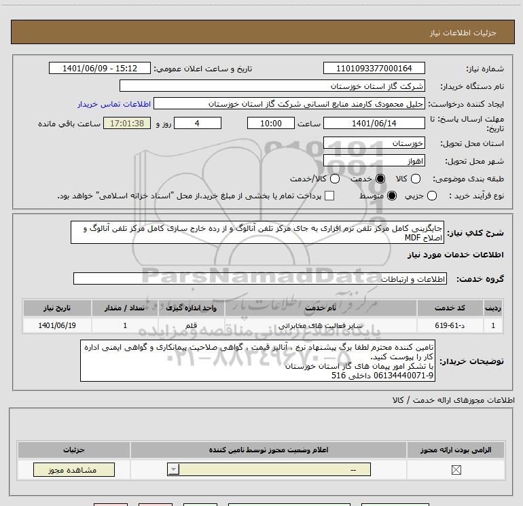
Task: Select the متوسط purchase type radio
Action: pos(392,196)
